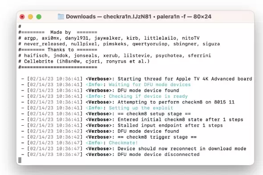
Task: Click the line starting with 'argp, axi0mx'
Action: point(109,38)
